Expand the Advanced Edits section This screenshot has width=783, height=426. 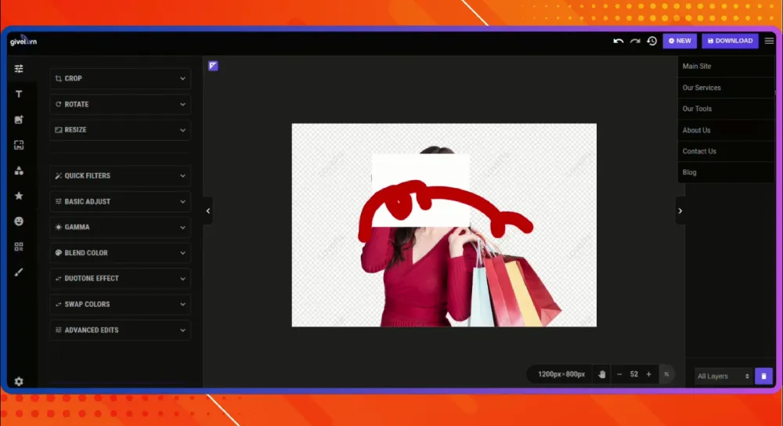point(120,330)
